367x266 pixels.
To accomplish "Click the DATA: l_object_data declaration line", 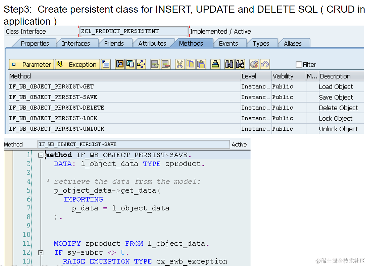I will [x=129, y=164].
